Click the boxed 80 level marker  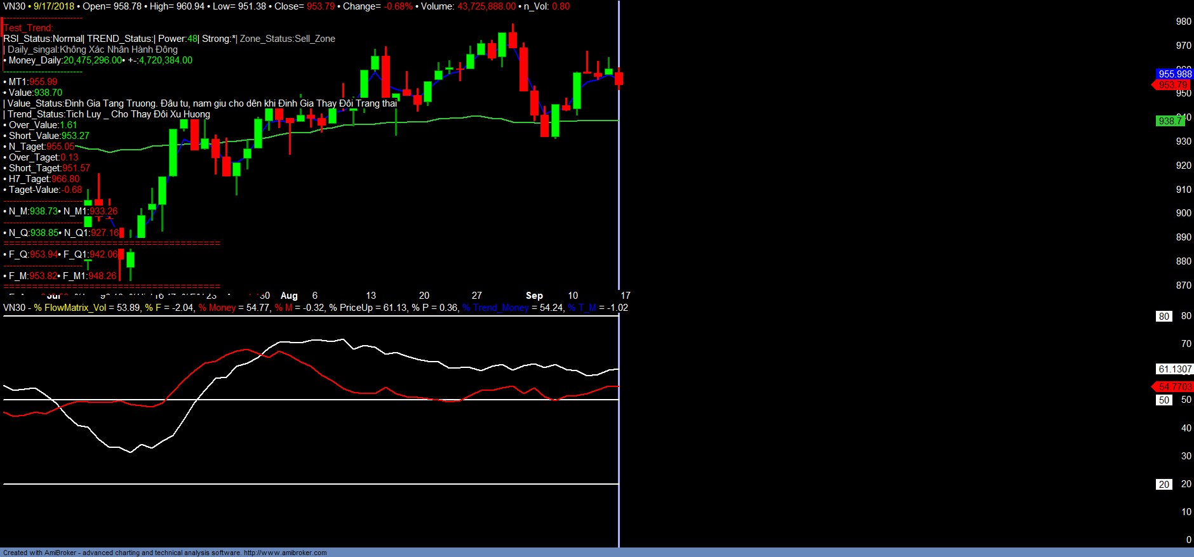[1164, 317]
